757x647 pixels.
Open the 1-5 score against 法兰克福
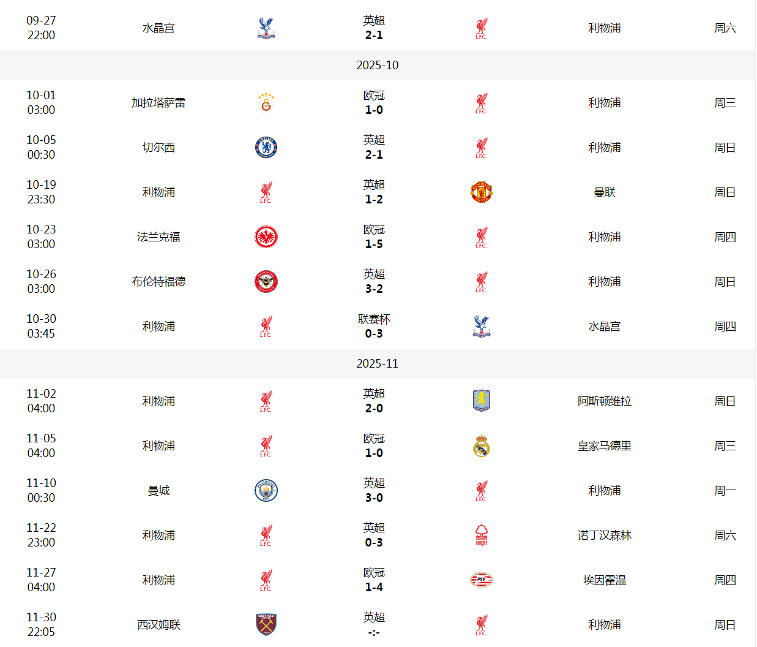[374, 244]
